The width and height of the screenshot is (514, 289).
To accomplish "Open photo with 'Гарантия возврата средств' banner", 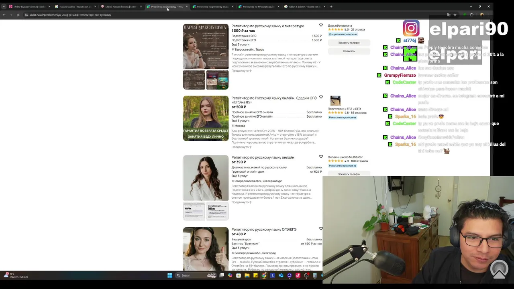I will 206,118.
